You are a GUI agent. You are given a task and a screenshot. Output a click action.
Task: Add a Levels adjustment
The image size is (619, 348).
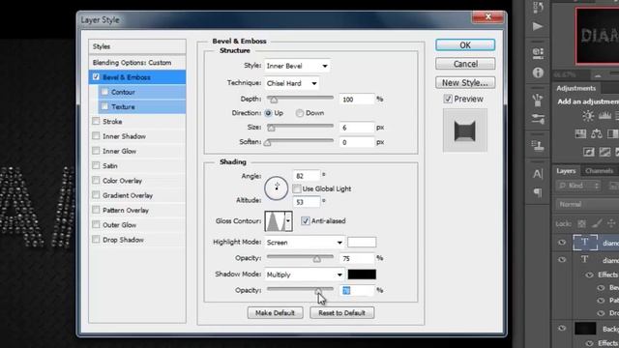(604, 116)
